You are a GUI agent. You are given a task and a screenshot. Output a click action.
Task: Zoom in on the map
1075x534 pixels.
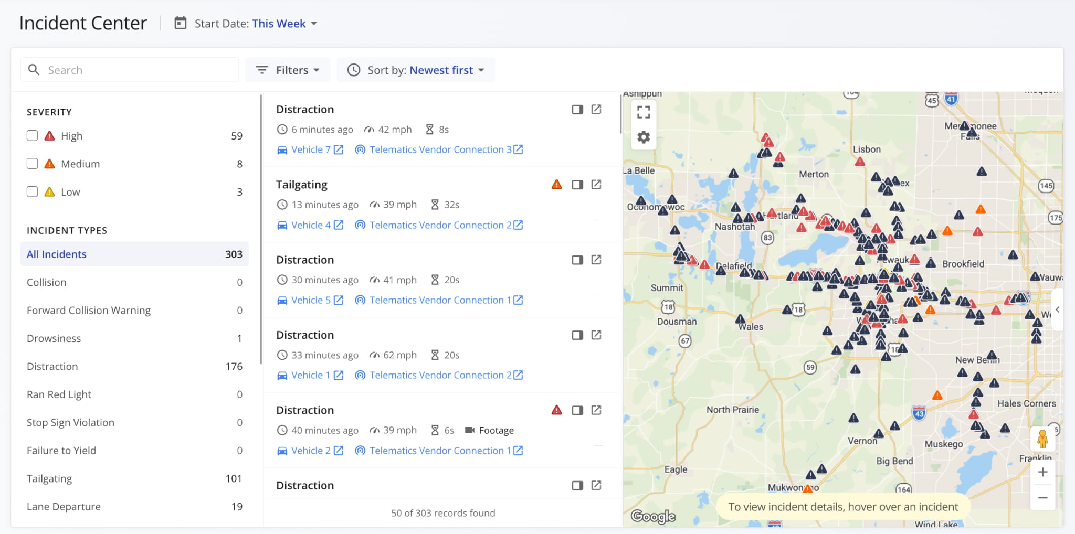pos(1043,472)
